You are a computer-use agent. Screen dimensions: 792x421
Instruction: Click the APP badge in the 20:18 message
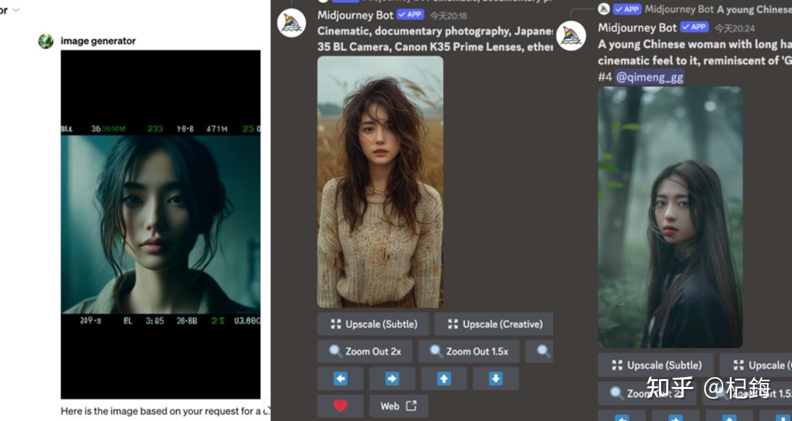(411, 14)
